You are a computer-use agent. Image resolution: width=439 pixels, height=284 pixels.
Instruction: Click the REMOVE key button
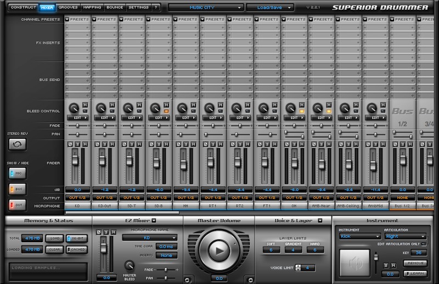(415, 263)
